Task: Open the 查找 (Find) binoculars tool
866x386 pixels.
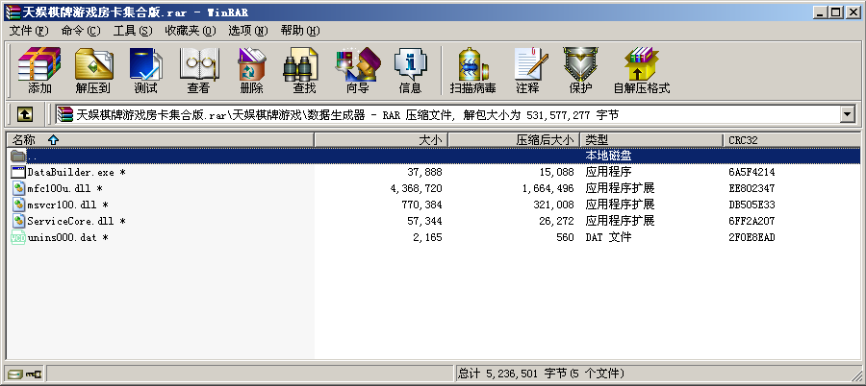Action: [x=304, y=70]
